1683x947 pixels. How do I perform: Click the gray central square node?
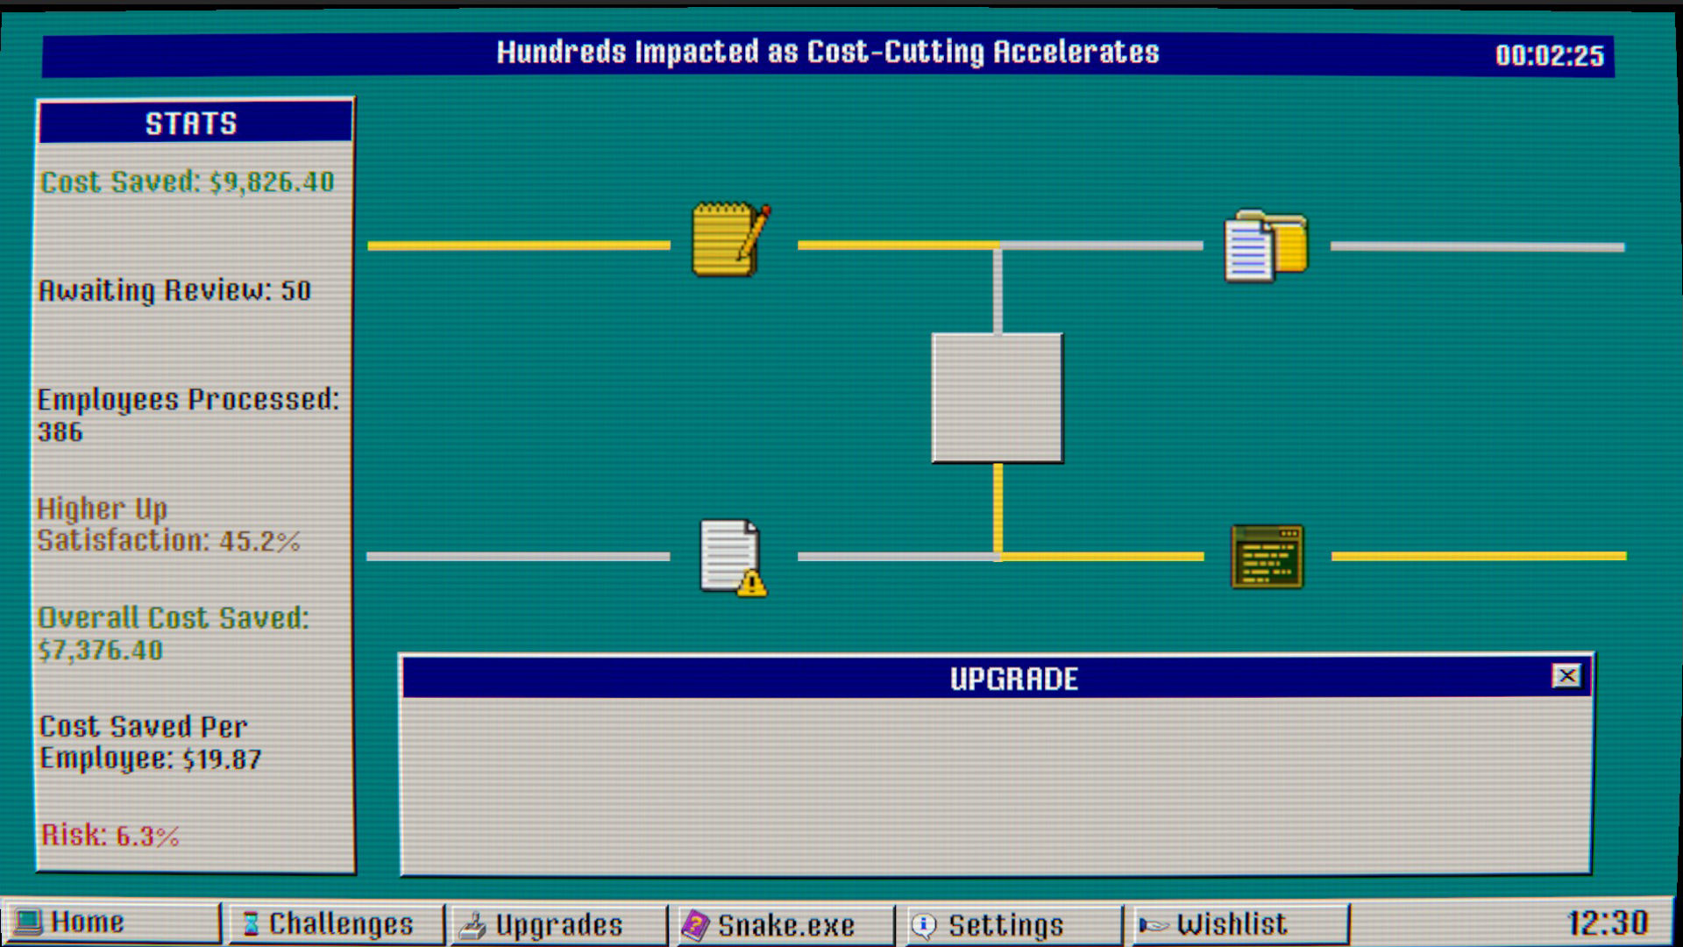(997, 397)
